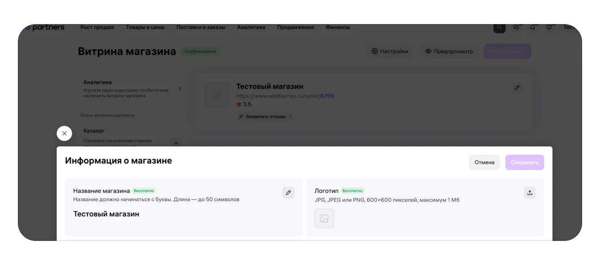Open the Настройки button with gear
The width and height of the screenshot is (600, 265).
(390, 51)
